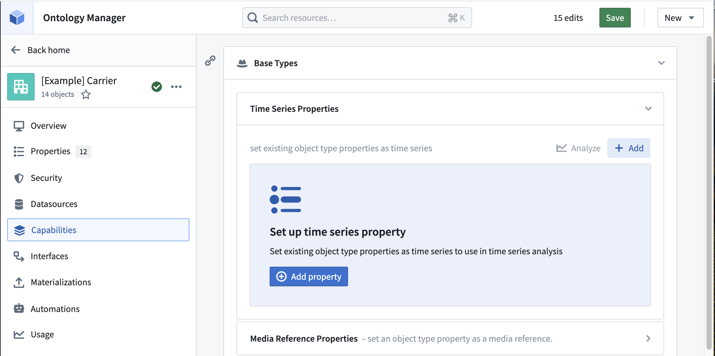Click the search magnifier icon
Image resolution: width=715 pixels, height=356 pixels.
pyautogui.click(x=252, y=18)
